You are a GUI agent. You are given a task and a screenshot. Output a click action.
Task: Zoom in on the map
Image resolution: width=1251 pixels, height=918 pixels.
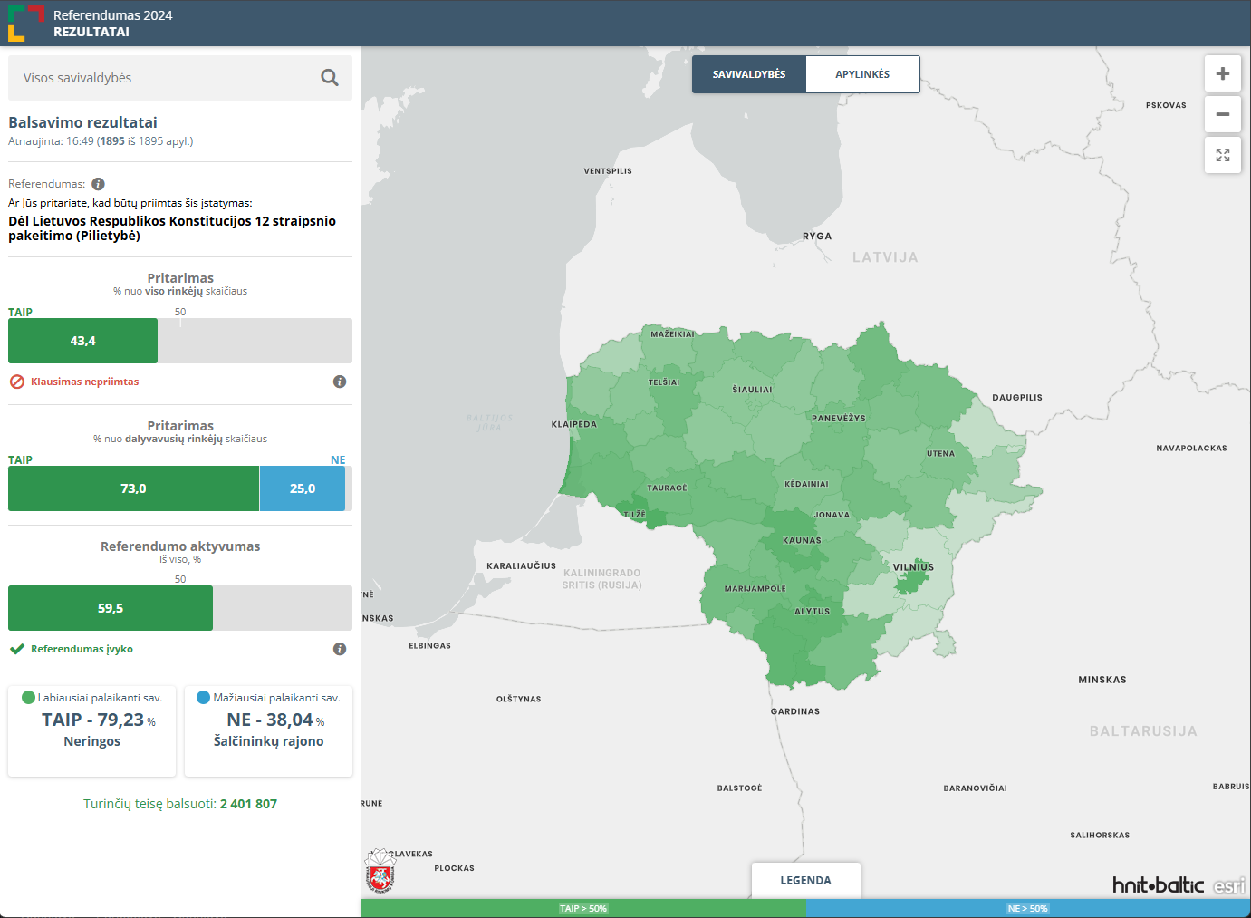tap(1222, 73)
